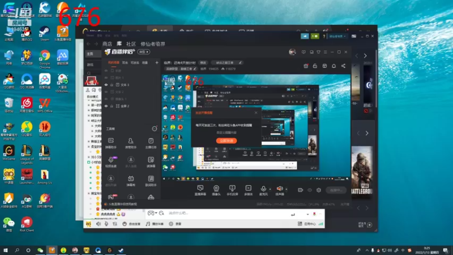This screenshot has width=453, height=255.
Task: Toggle visibility of 图片 1 layer
Action: [x=106, y=78]
